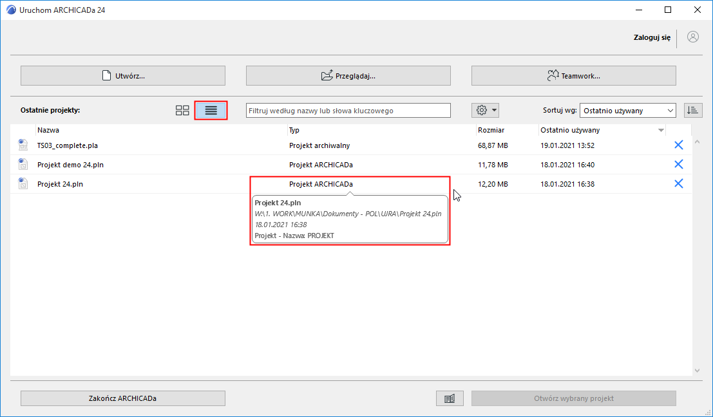Click Otwórz wybrany projekt button

point(574,398)
